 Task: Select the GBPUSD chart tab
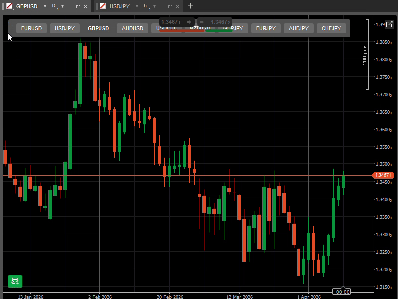(27, 6)
